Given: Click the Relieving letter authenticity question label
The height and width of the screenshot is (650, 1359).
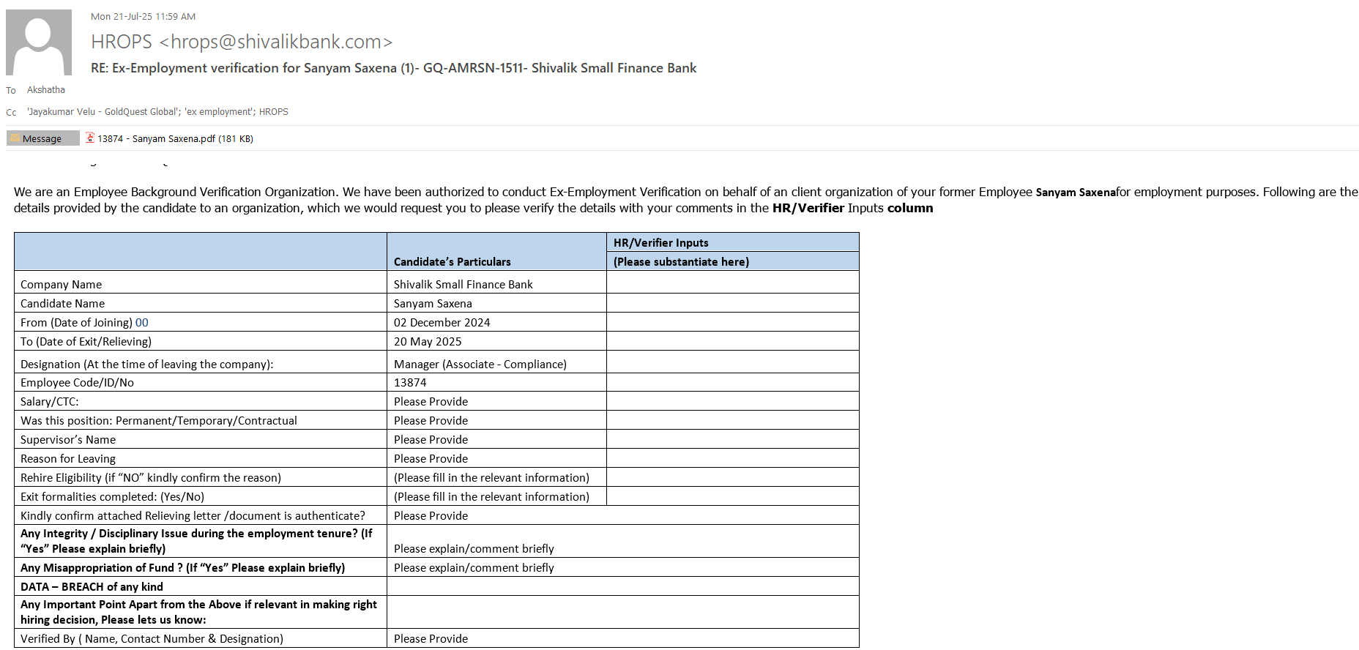Looking at the screenshot, I should pos(193,515).
